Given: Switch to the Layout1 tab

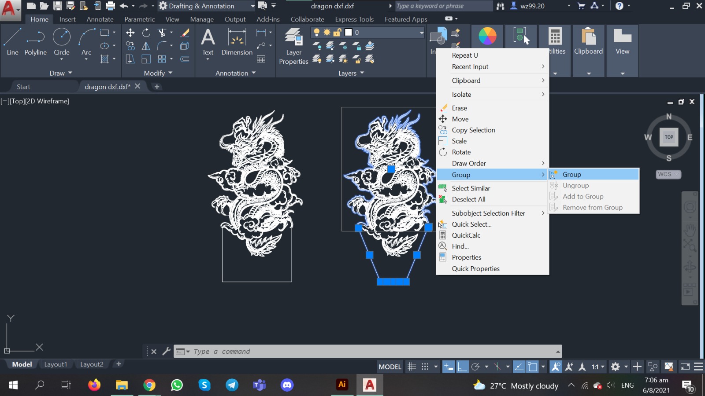Looking at the screenshot, I should pyautogui.click(x=56, y=364).
